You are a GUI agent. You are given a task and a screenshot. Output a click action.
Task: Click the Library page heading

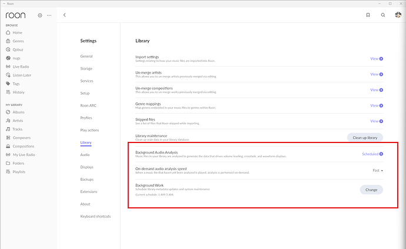[142, 41]
